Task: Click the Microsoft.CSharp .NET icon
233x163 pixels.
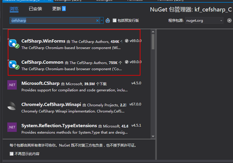Action: click(12, 85)
